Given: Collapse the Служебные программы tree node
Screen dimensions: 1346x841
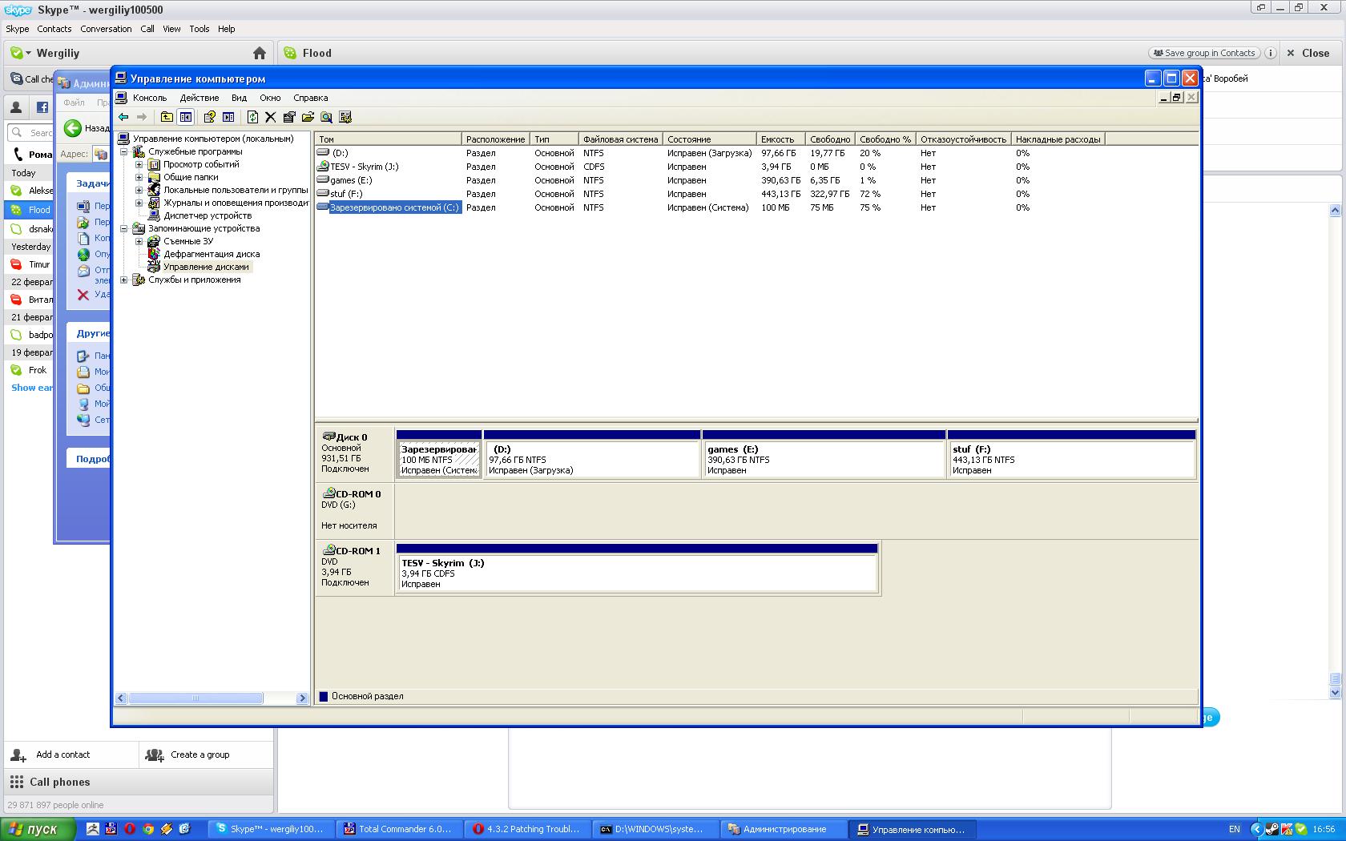Looking at the screenshot, I should tap(124, 151).
